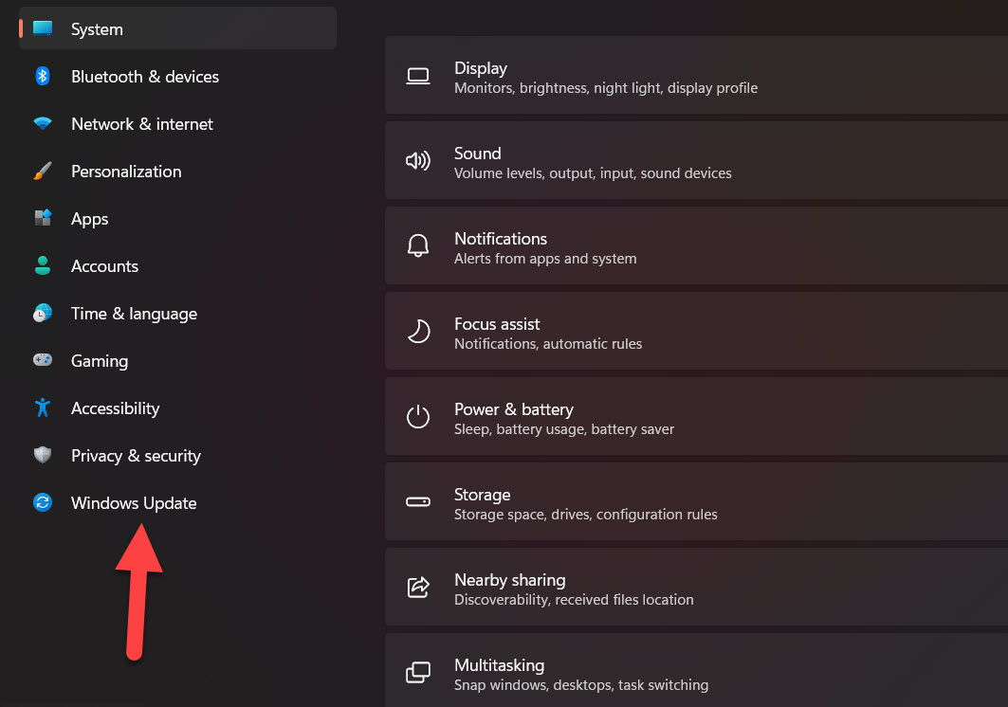Click the Gaming controller icon
This screenshot has width=1008, height=707.
(43, 361)
